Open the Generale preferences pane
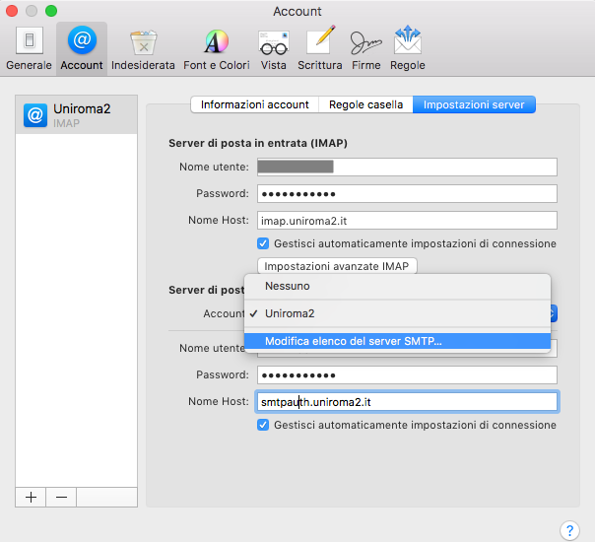The width and height of the screenshot is (595, 542). 29,48
